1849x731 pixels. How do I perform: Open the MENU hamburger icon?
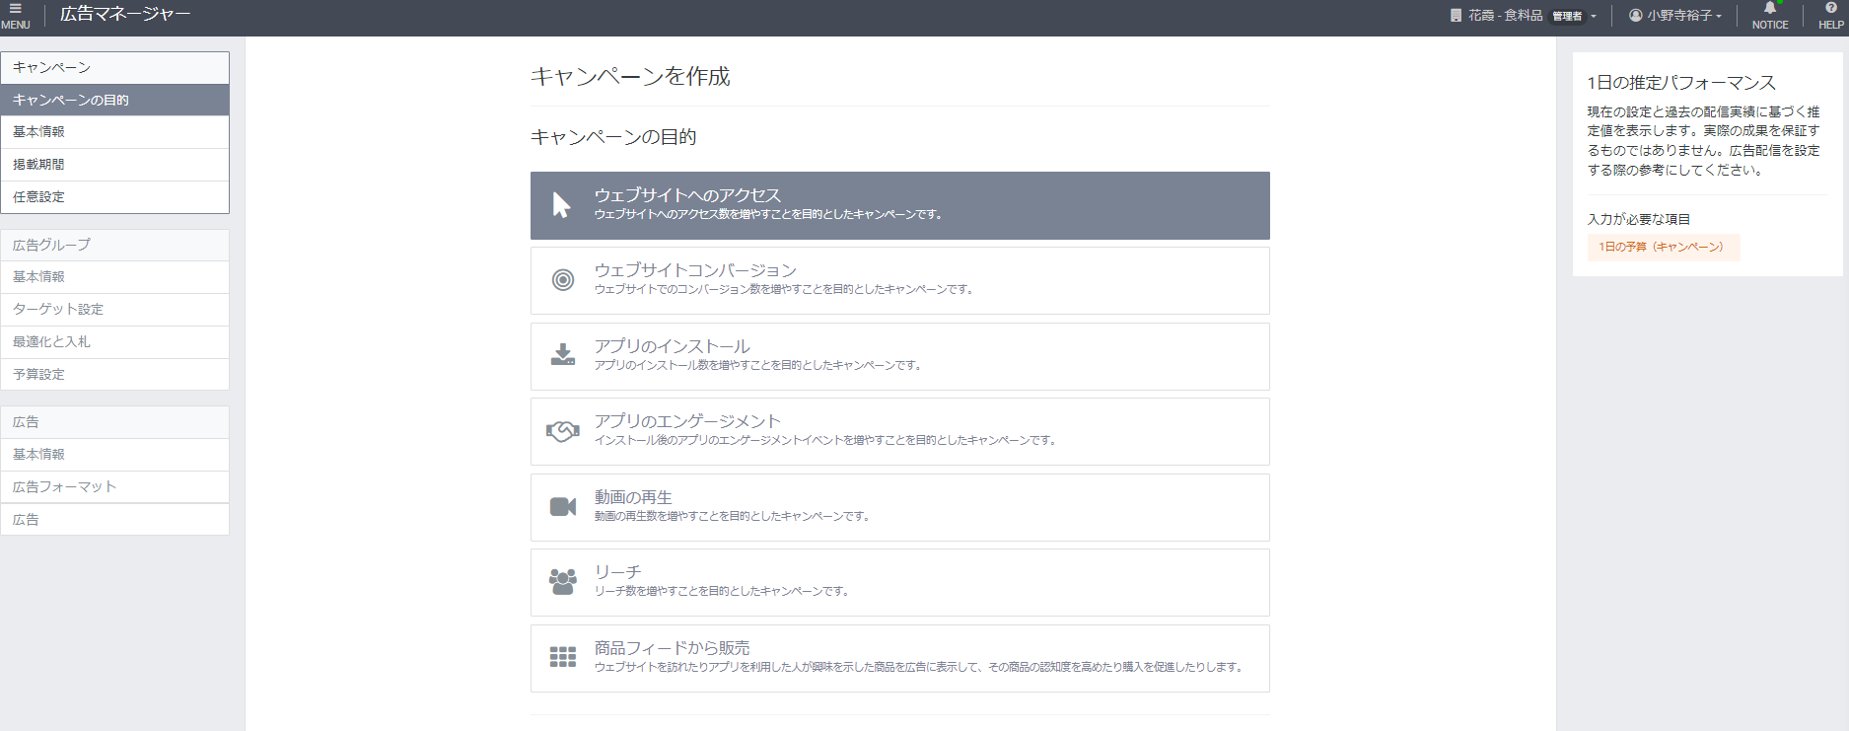[15, 9]
